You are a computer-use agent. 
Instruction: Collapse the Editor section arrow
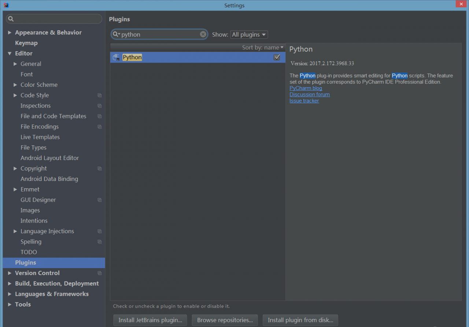click(x=10, y=53)
